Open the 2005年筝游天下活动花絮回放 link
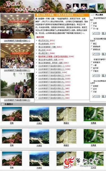The image size is (106, 171). tap(50, 72)
